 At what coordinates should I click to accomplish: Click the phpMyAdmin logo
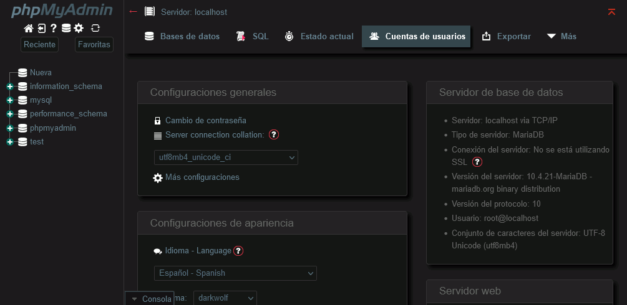[62, 11]
